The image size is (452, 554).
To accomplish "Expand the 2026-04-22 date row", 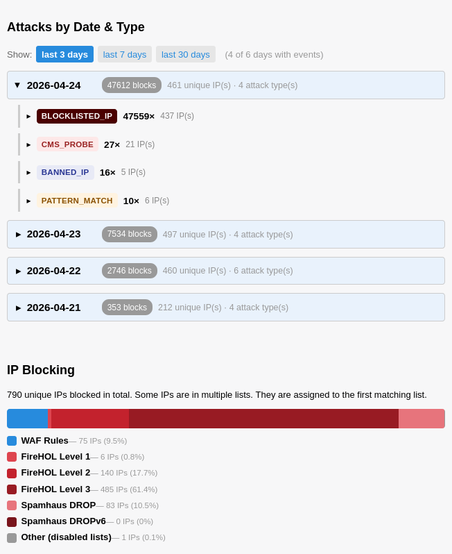I will (x=19, y=271).
